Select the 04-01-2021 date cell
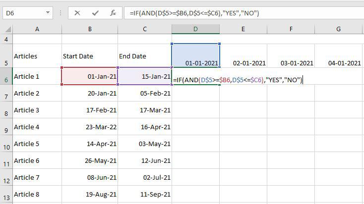 coord(339,55)
